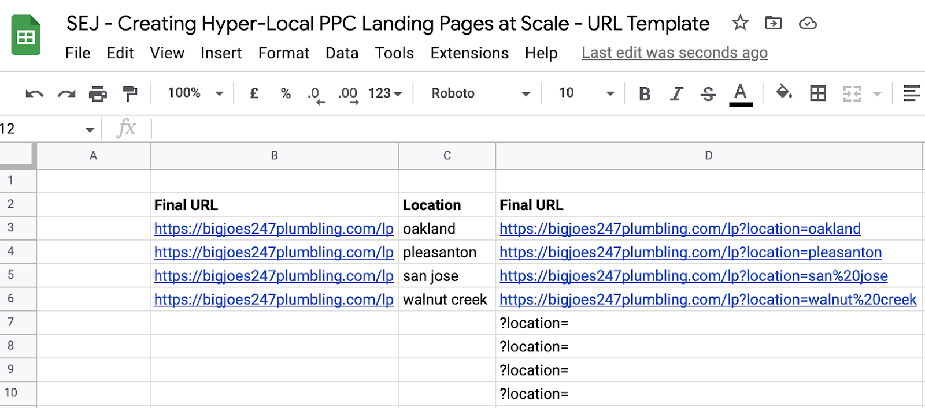Open the Extensions menu
Image resolution: width=925 pixels, height=408 pixels.
pos(469,53)
